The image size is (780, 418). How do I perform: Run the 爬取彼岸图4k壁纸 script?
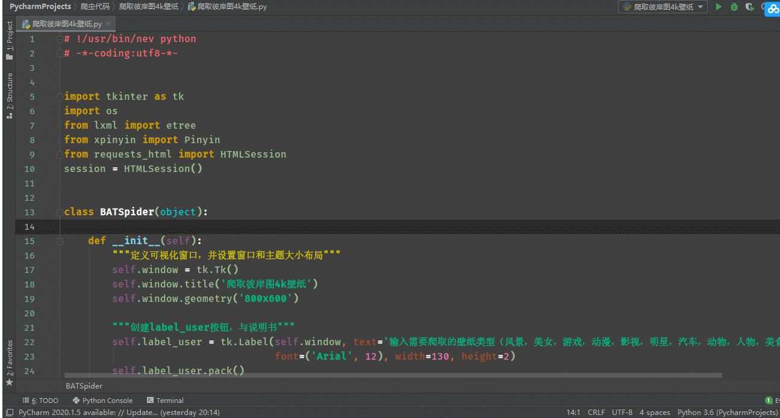pos(719,7)
